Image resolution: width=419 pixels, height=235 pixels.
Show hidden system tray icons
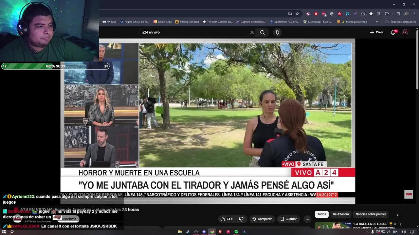pos(367,232)
